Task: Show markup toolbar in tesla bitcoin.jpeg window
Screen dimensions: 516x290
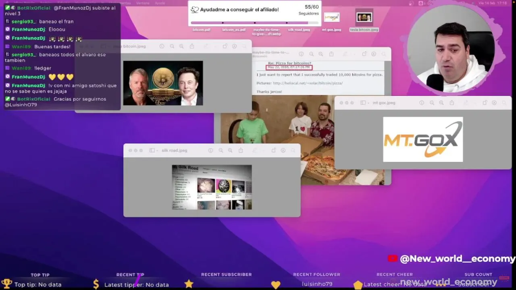Action: coord(234,46)
